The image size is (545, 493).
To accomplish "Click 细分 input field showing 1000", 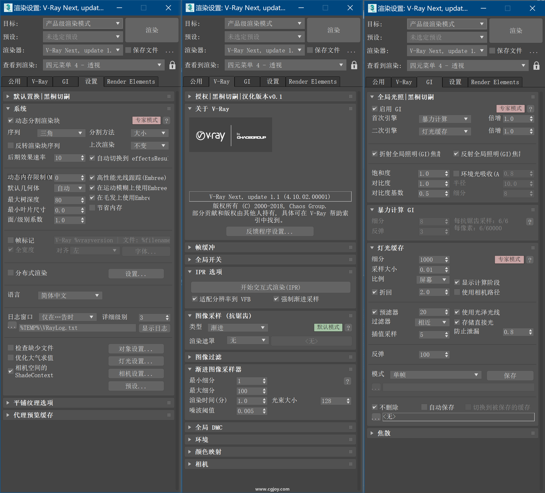I will click(431, 260).
